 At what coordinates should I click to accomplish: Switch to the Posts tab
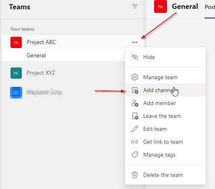[210, 7]
